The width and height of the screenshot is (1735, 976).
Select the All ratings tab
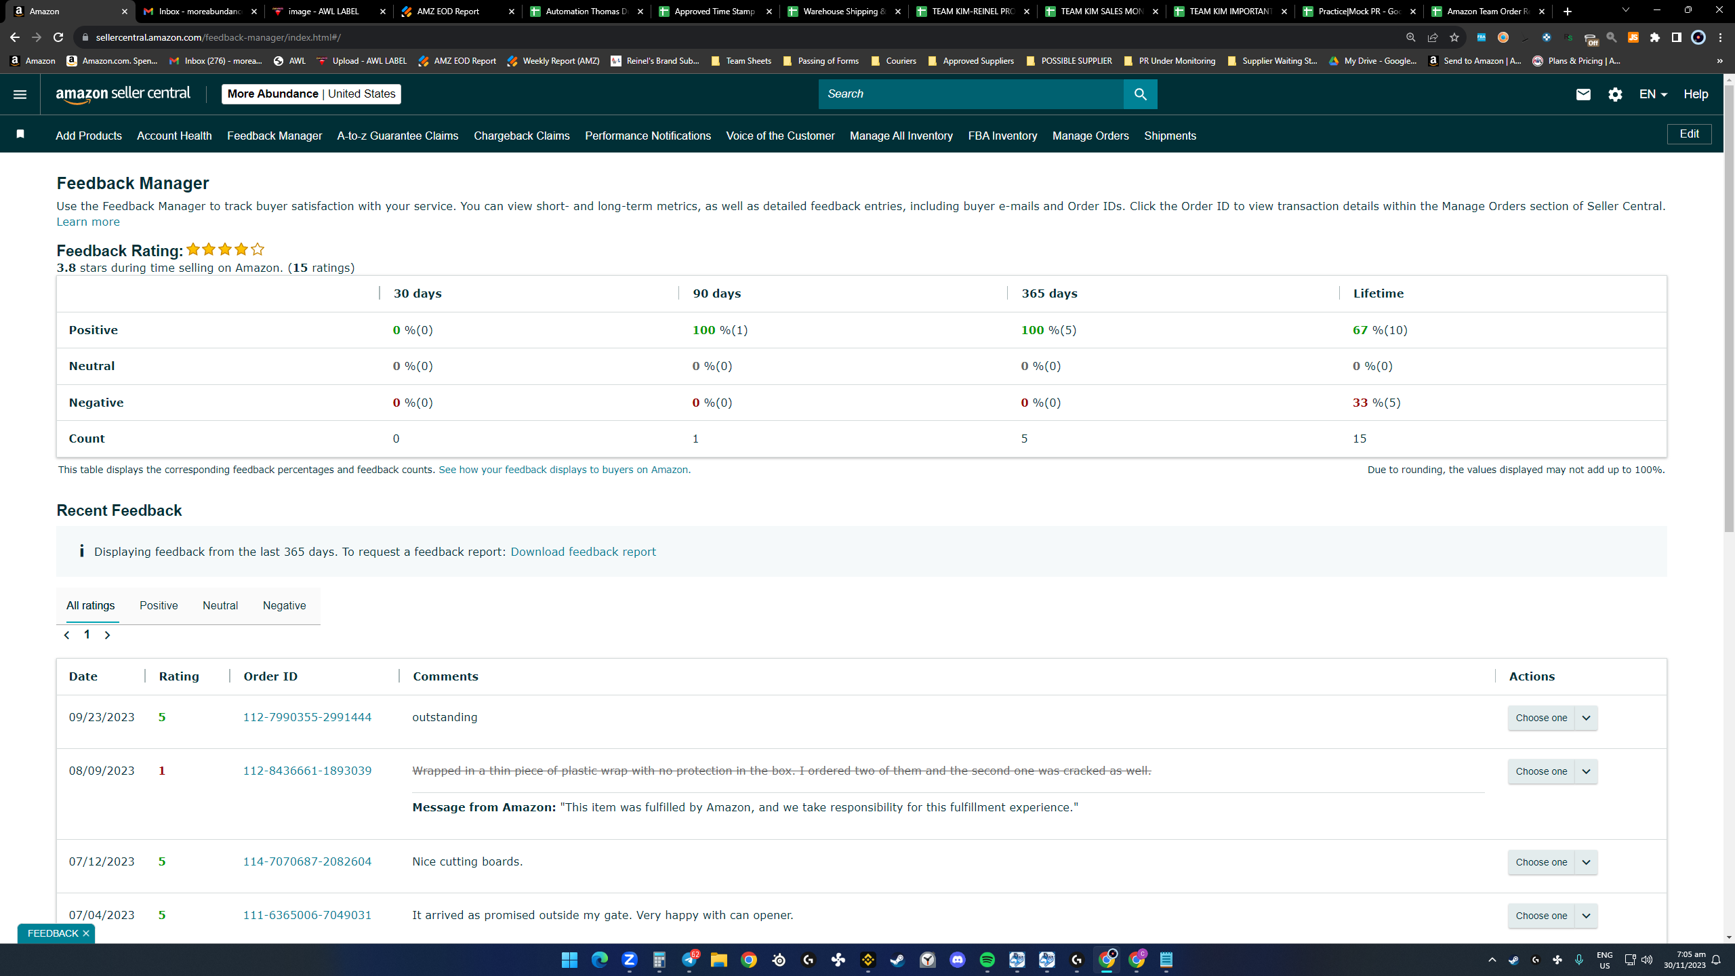91,605
